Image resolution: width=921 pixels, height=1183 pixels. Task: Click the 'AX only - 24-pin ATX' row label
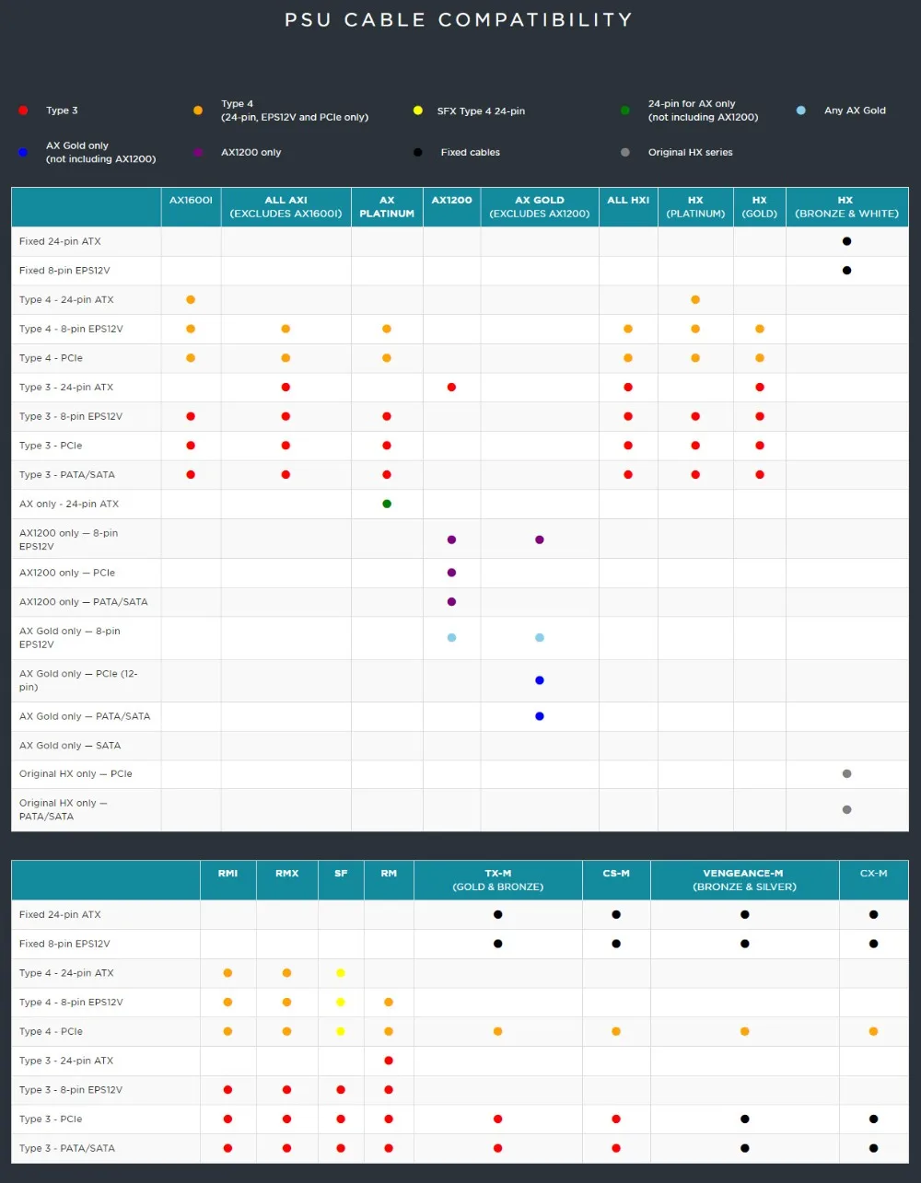click(x=69, y=504)
